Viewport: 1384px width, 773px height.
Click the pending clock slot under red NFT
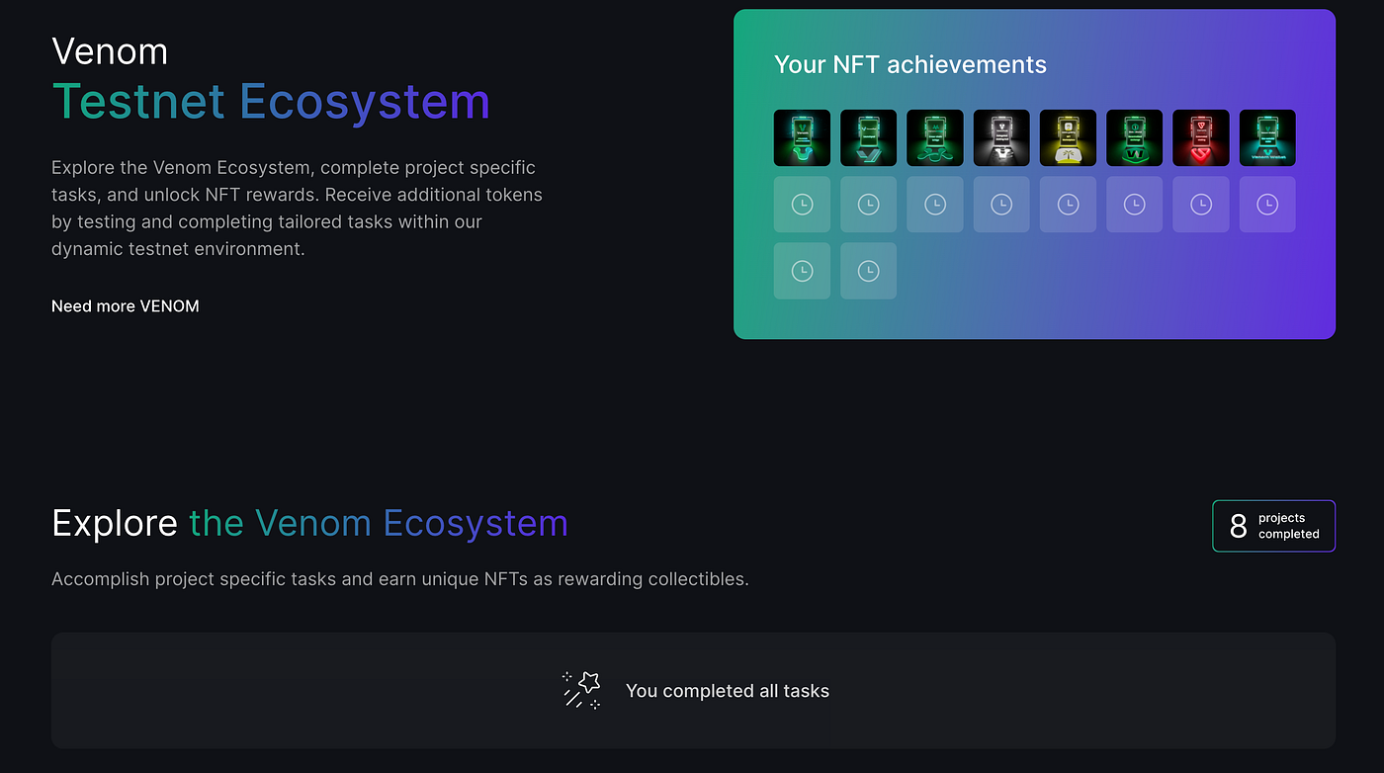pyautogui.click(x=1201, y=205)
